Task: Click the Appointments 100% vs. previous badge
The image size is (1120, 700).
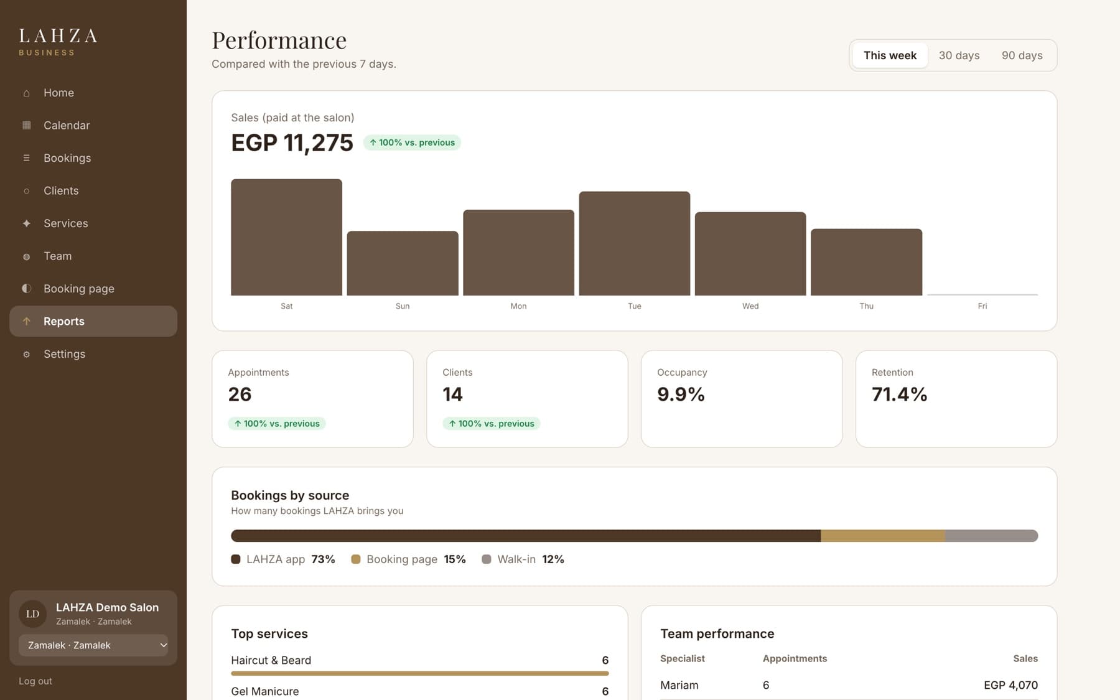Action: [277, 424]
